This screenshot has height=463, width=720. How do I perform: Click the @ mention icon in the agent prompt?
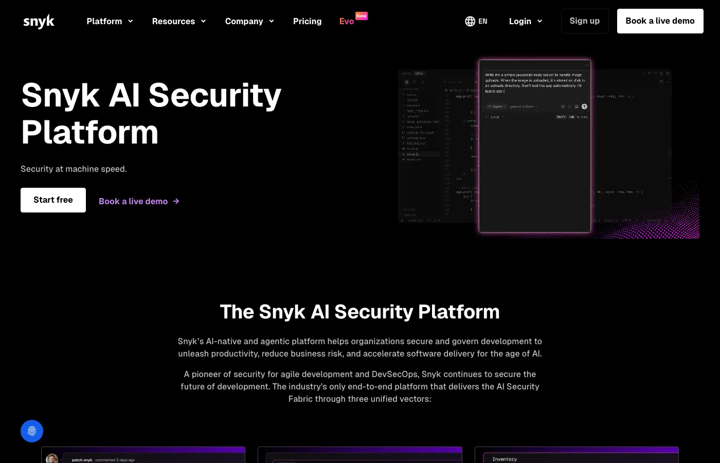563,106
